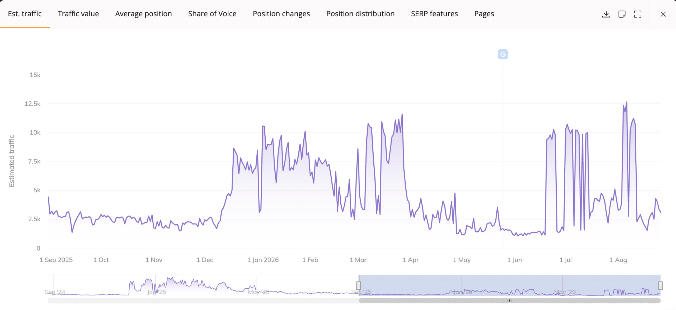Select the Share of Voice tab

coord(212,14)
